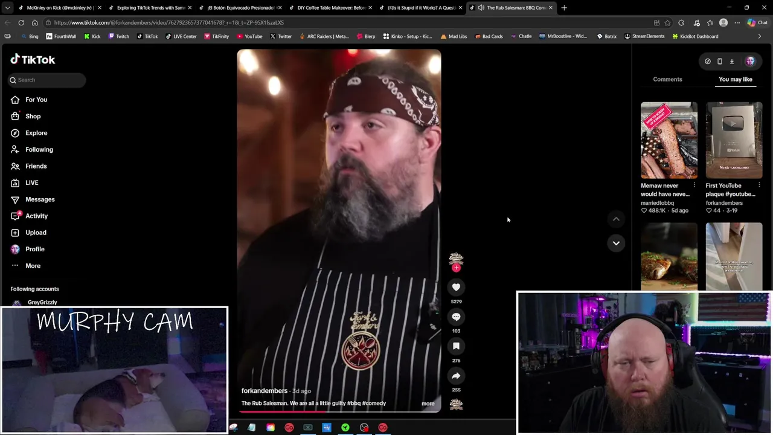This screenshot has width=773, height=435.
Task: Favorite this page with the star icon
Action: tap(667, 22)
